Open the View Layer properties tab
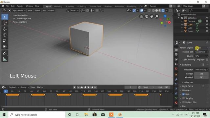210x118 pixels. [x=176, y=59]
